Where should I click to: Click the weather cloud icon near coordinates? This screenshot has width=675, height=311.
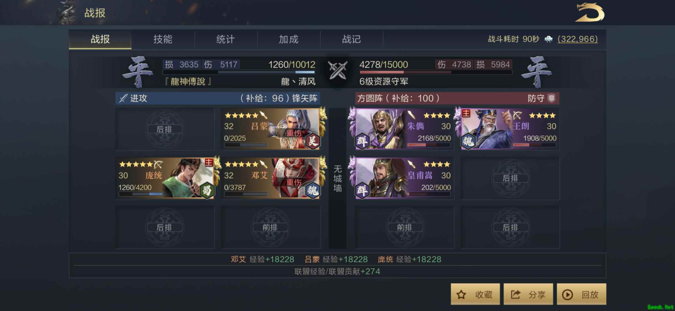point(548,39)
